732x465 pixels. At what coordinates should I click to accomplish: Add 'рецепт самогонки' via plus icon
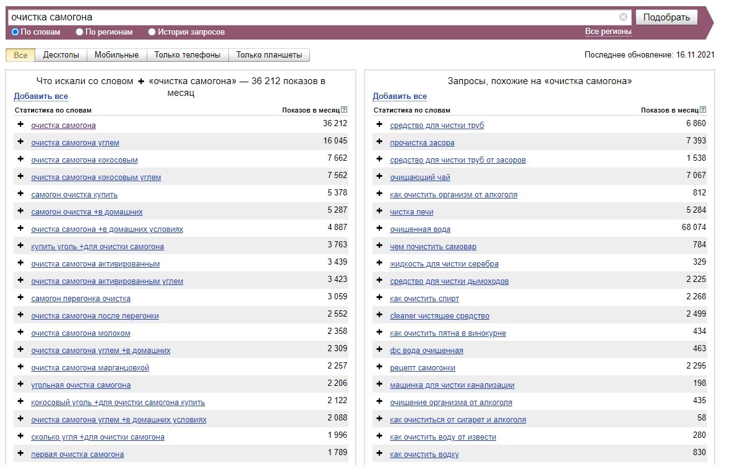[x=379, y=366]
